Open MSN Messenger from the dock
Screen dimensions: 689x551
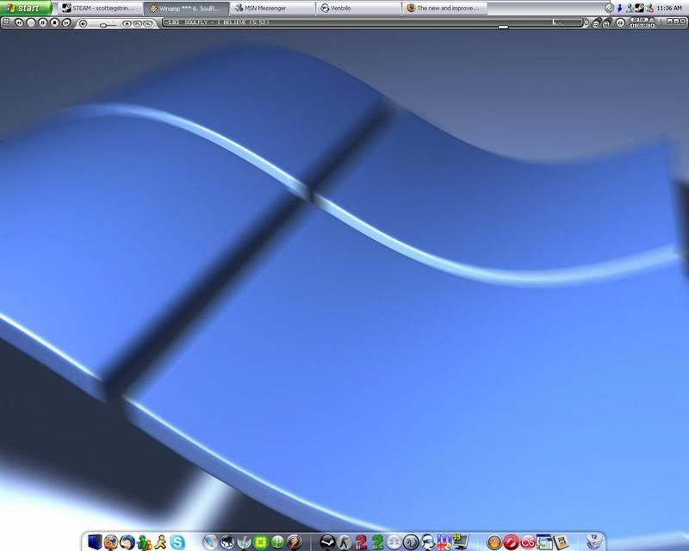[146, 542]
